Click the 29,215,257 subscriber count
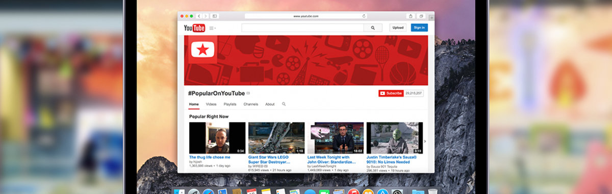The height and width of the screenshot is (194, 612). point(414,93)
